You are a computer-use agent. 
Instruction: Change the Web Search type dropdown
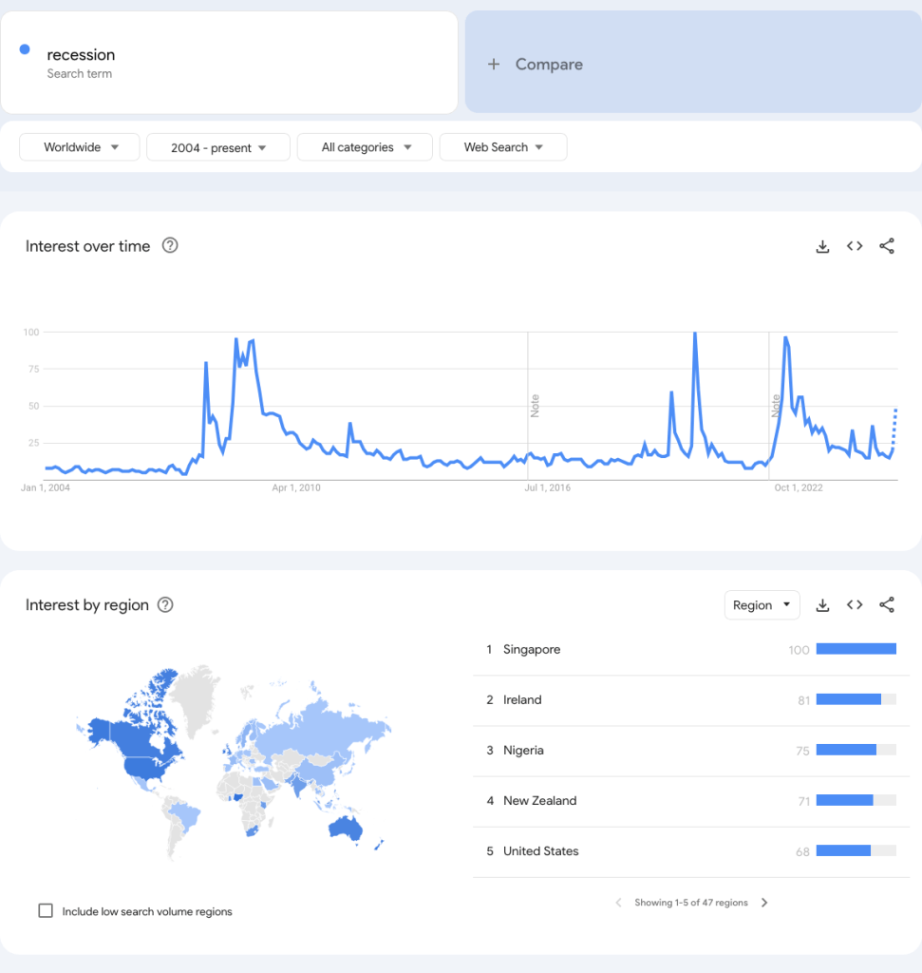point(502,147)
